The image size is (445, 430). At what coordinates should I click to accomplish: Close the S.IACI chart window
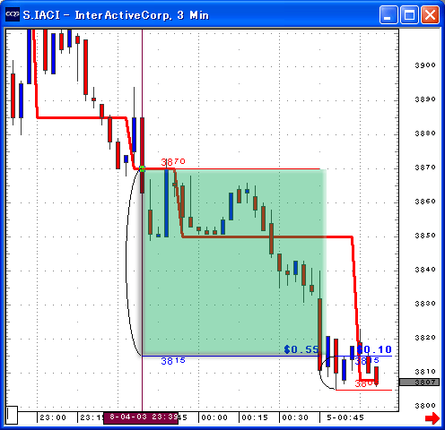pyautogui.click(x=430, y=14)
